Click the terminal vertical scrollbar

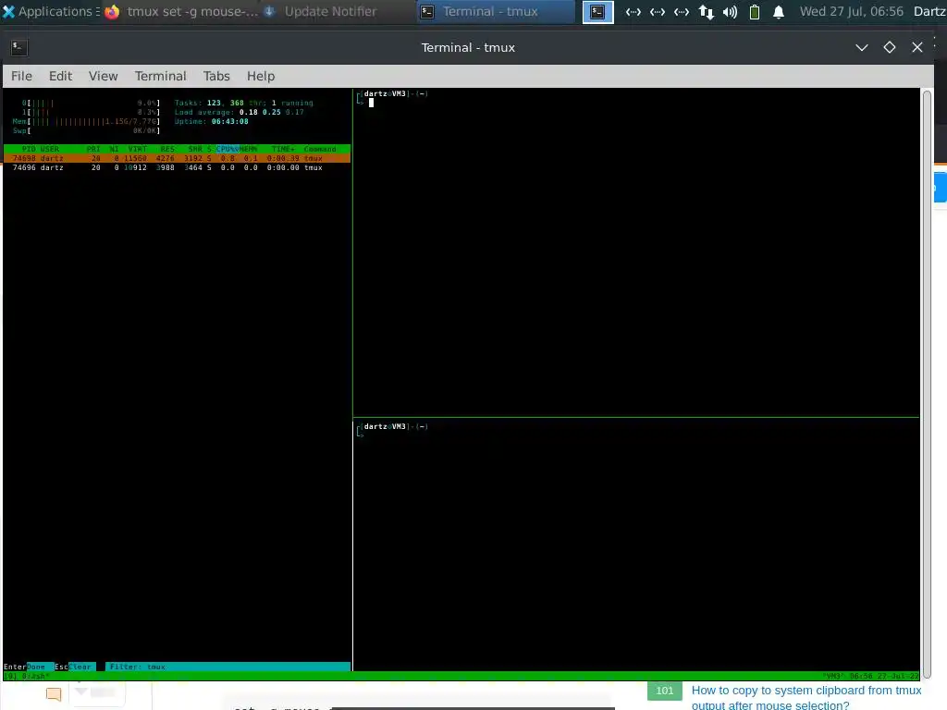[927, 384]
